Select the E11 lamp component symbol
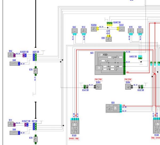Viewport: 160px width, 145px height. [x=11, y=124]
